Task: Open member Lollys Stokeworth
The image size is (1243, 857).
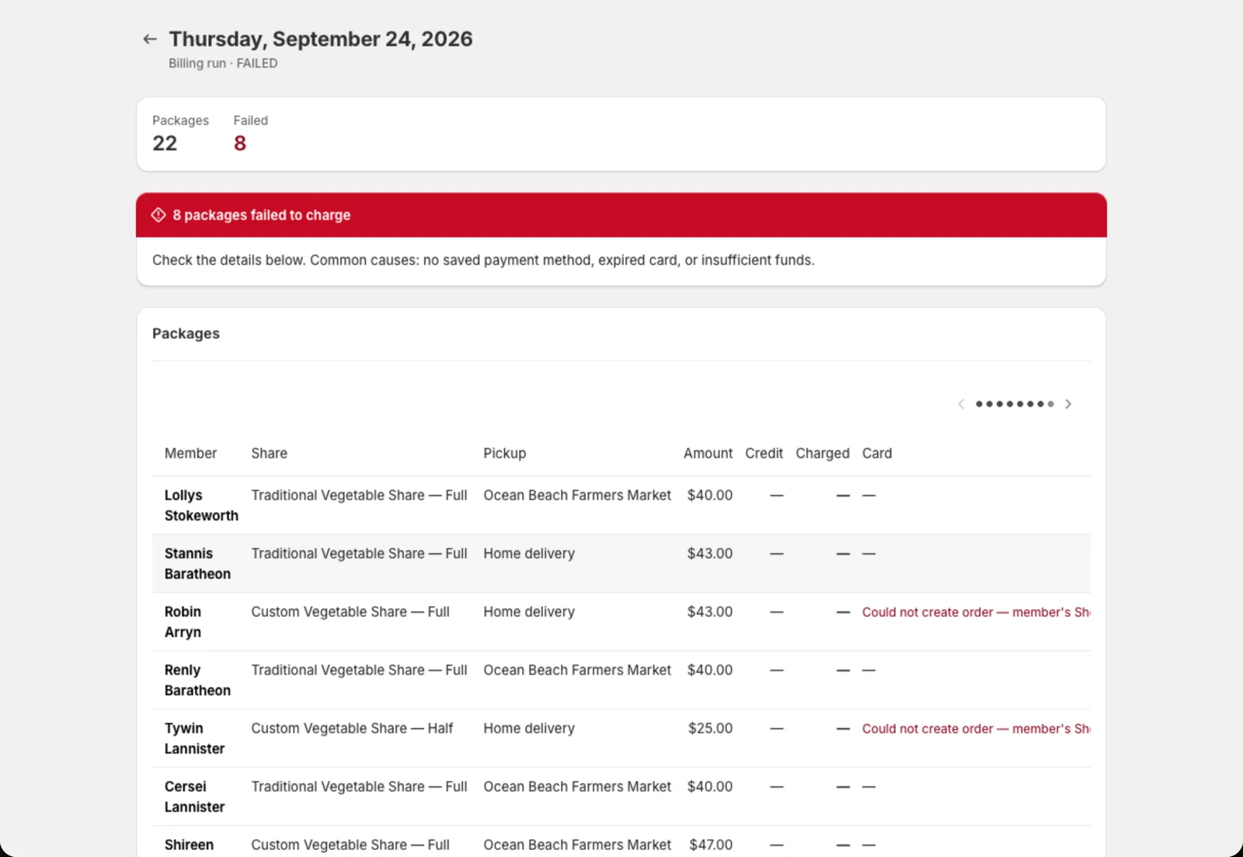Action: click(x=201, y=505)
